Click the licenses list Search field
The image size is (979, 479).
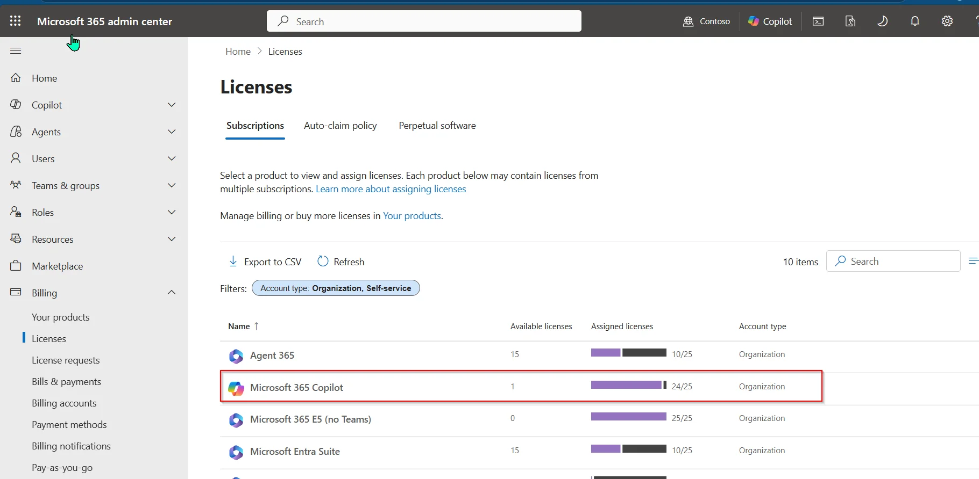pos(893,261)
